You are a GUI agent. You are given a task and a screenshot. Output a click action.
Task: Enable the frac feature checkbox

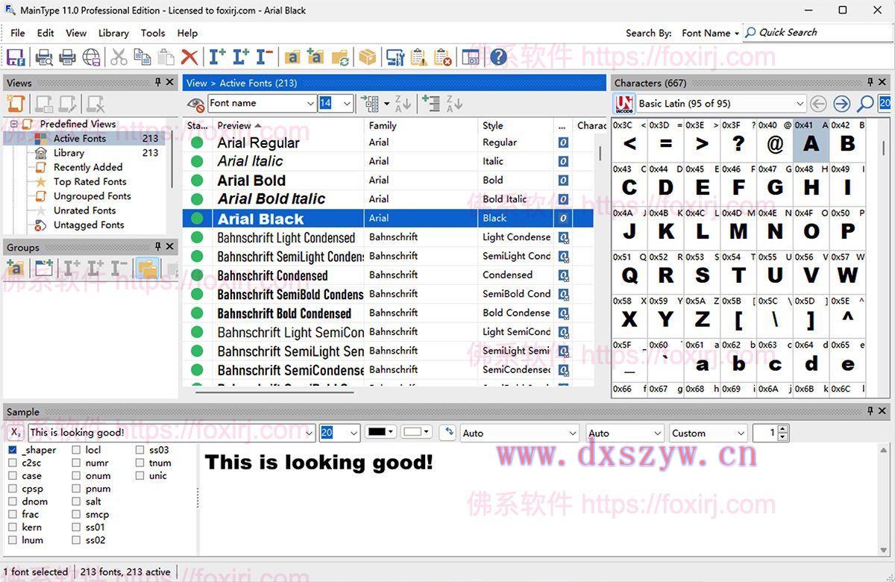[x=12, y=514]
